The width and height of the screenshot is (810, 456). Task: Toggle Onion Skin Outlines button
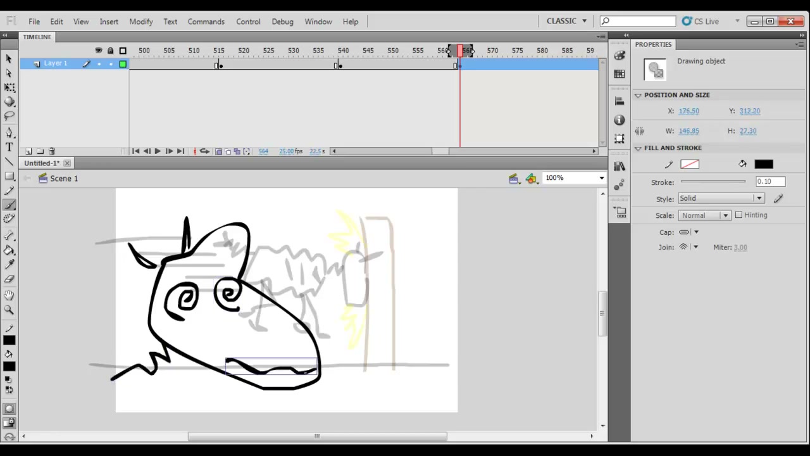(x=228, y=151)
